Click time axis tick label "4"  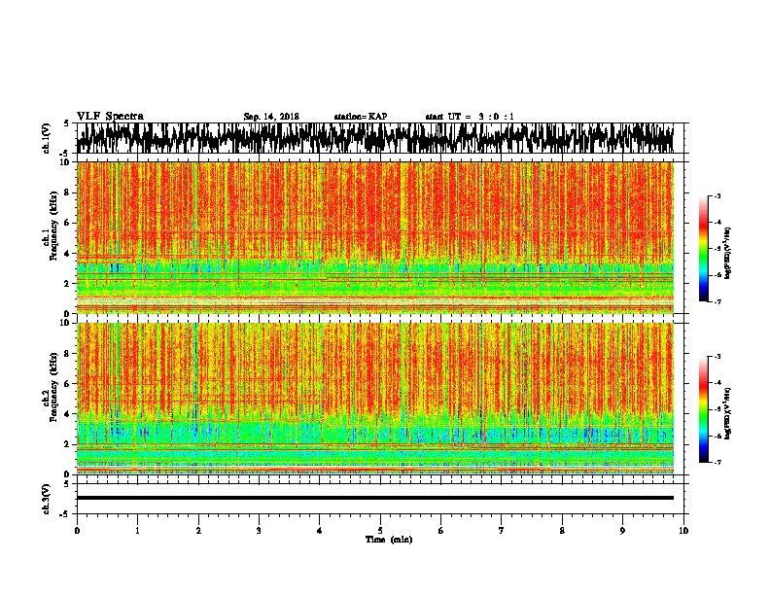pyautogui.click(x=320, y=531)
